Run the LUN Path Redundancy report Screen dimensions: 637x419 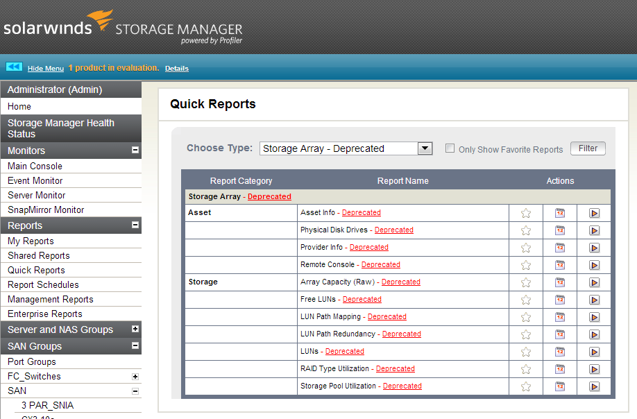pyautogui.click(x=594, y=334)
